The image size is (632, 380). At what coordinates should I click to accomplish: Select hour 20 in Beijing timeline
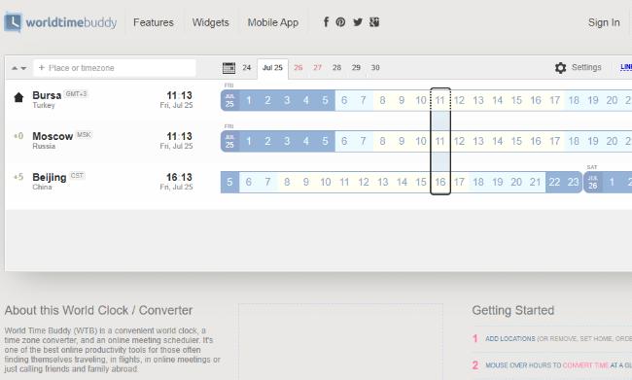point(516,182)
